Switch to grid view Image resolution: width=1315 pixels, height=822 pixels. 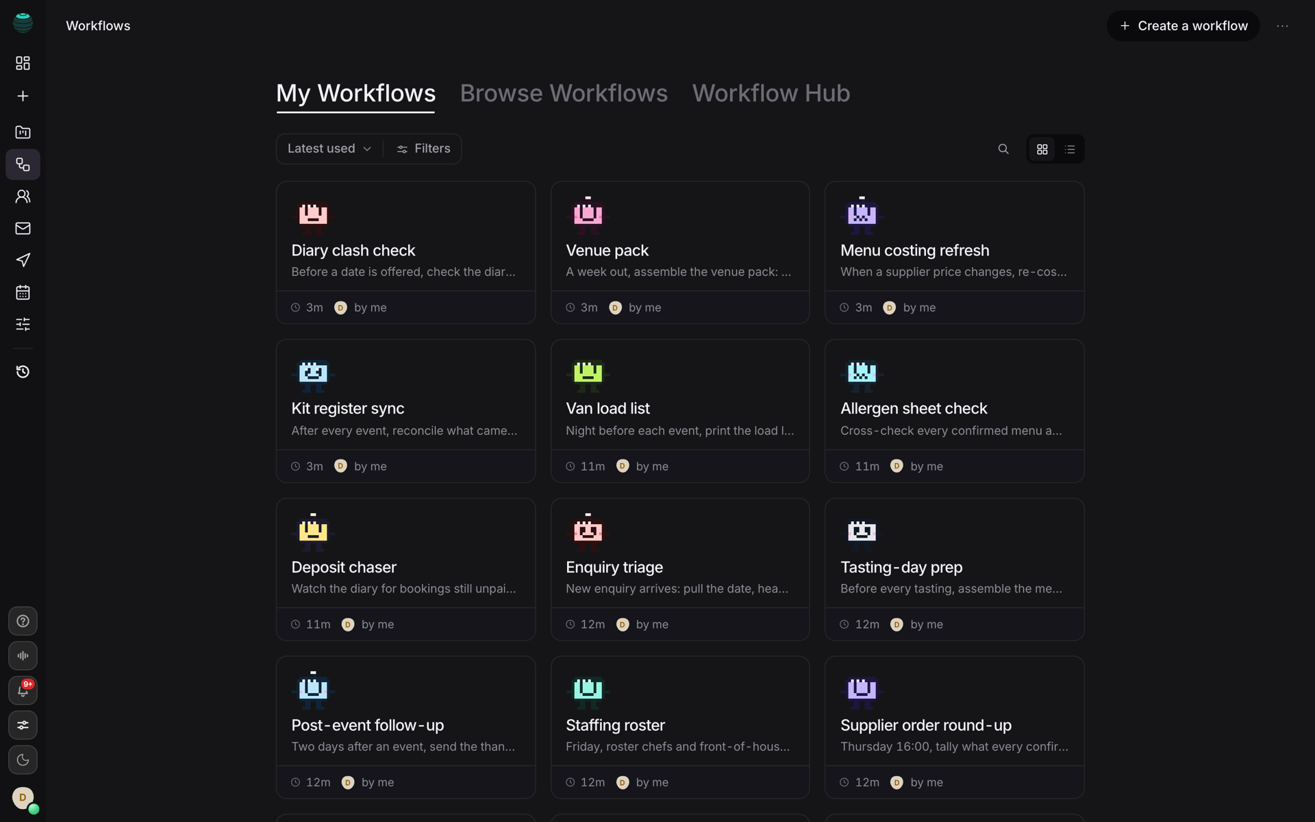pyautogui.click(x=1042, y=149)
